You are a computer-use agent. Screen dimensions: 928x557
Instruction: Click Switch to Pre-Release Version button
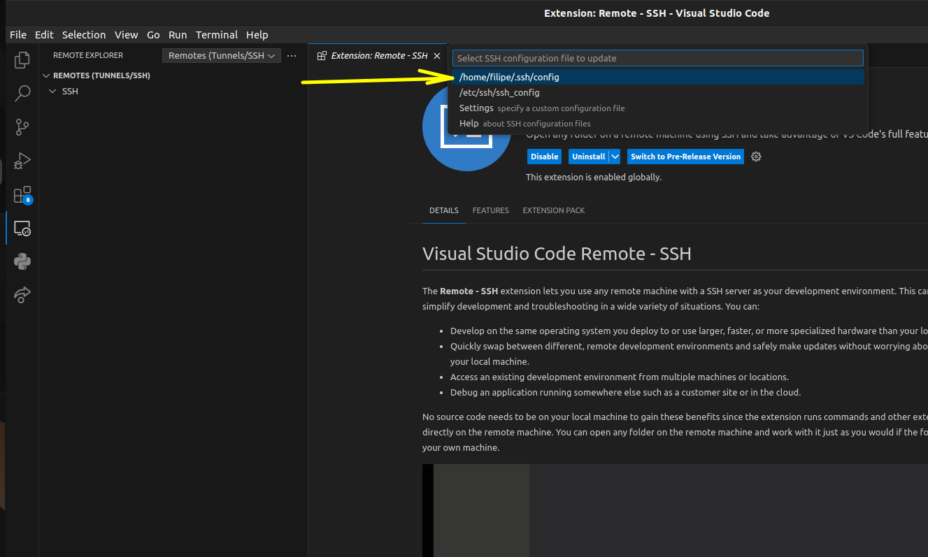tap(685, 157)
